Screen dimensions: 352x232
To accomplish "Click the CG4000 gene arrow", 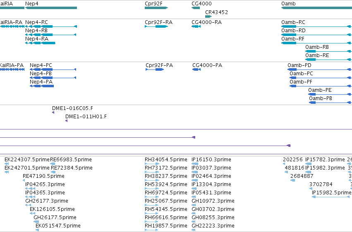I will click(196, 8).
